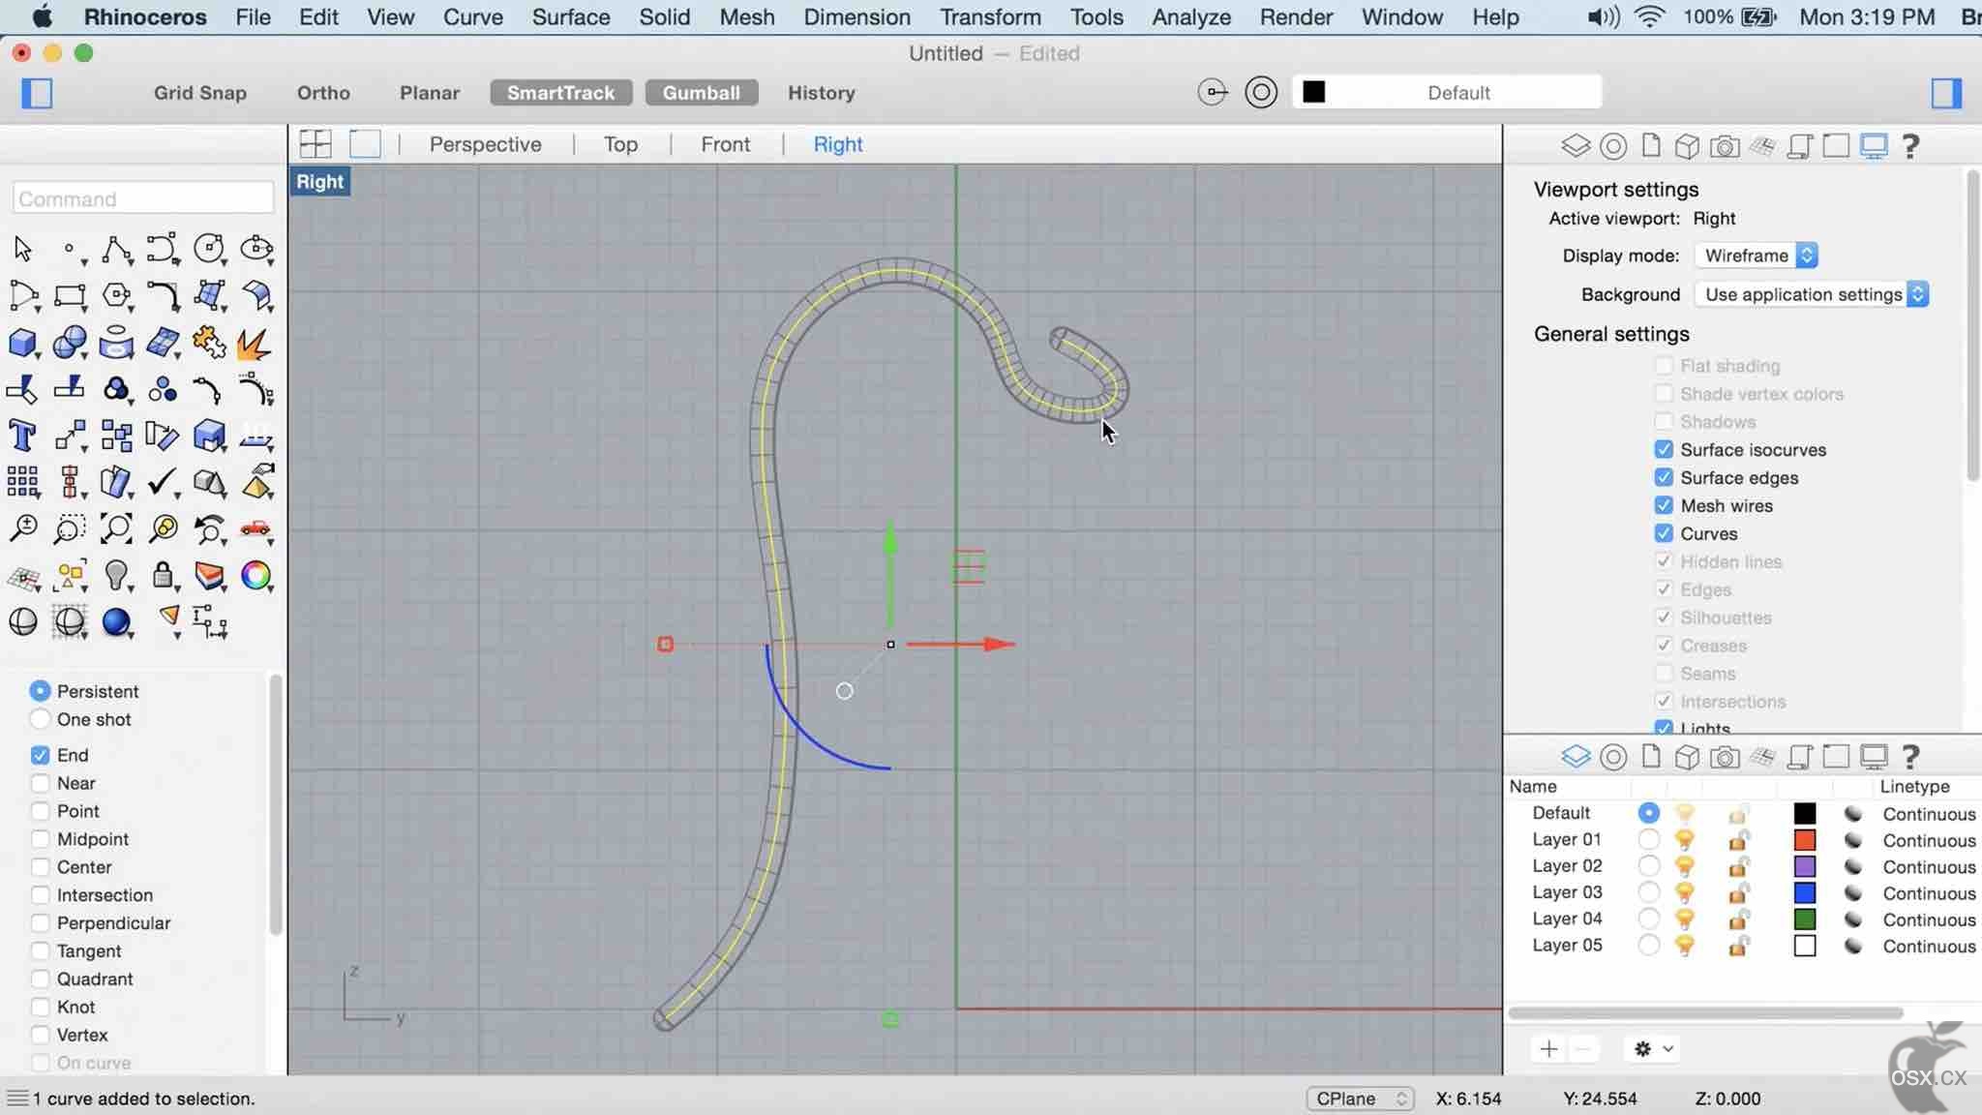Choose the Polyline tool
1982x1115 pixels.
pyautogui.click(x=116, y=250)
